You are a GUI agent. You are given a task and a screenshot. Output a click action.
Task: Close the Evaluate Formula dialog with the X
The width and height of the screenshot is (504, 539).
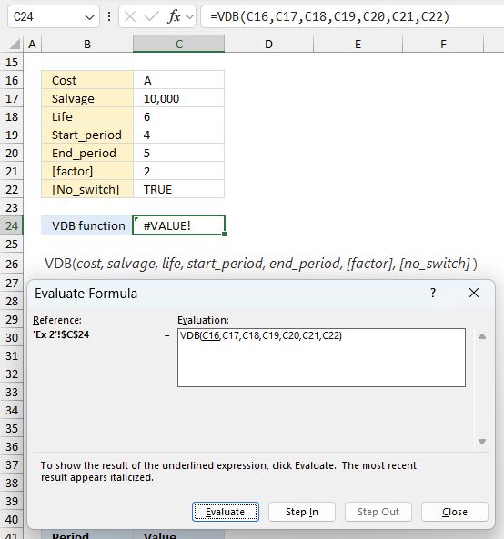(474, 293)
